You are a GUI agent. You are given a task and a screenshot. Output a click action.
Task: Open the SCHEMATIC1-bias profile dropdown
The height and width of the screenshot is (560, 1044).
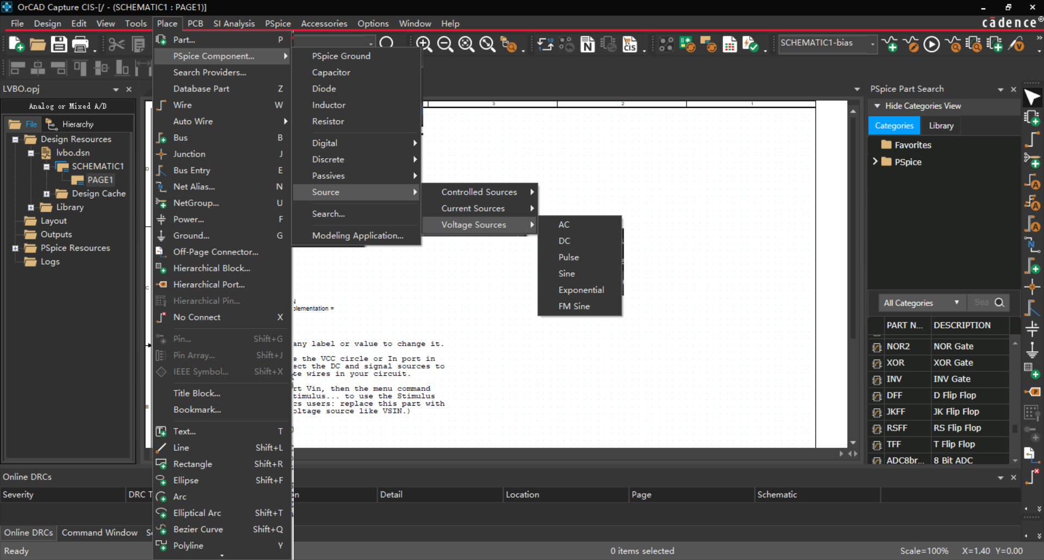click(x=873, y=43)
